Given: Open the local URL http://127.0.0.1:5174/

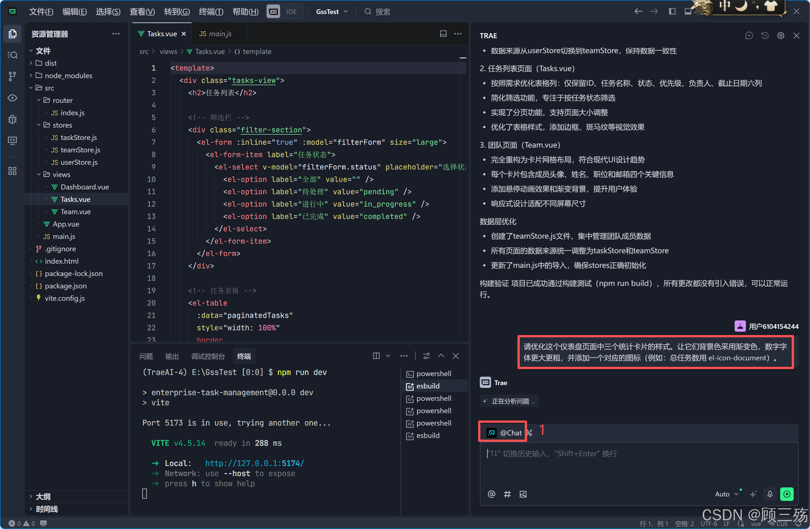Looking at the screenshot, I should [254, 463].
